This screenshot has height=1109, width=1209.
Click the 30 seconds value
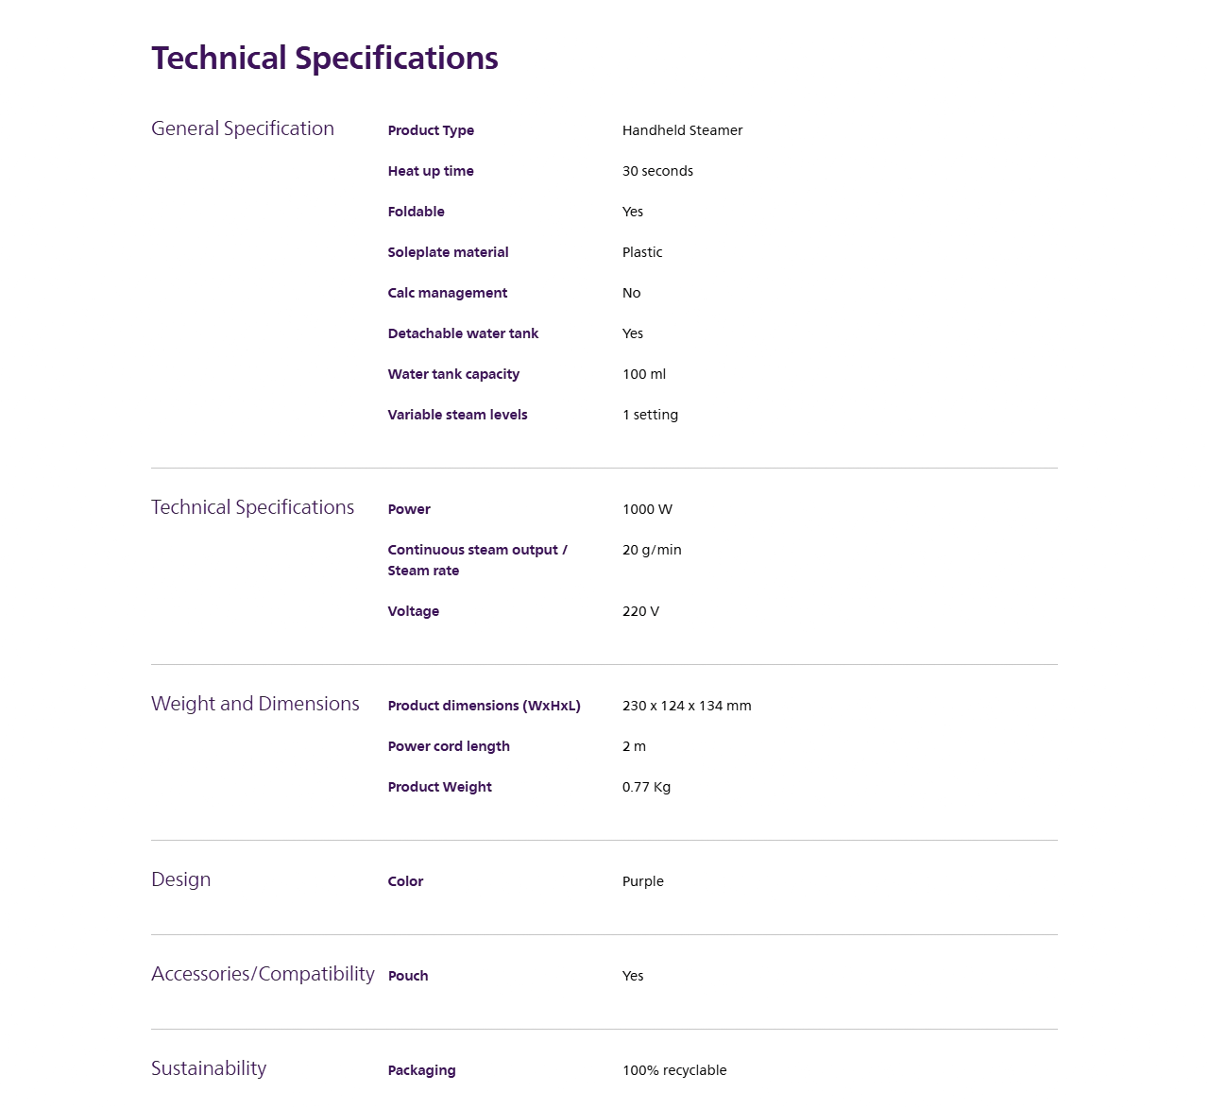pos(657,171)
